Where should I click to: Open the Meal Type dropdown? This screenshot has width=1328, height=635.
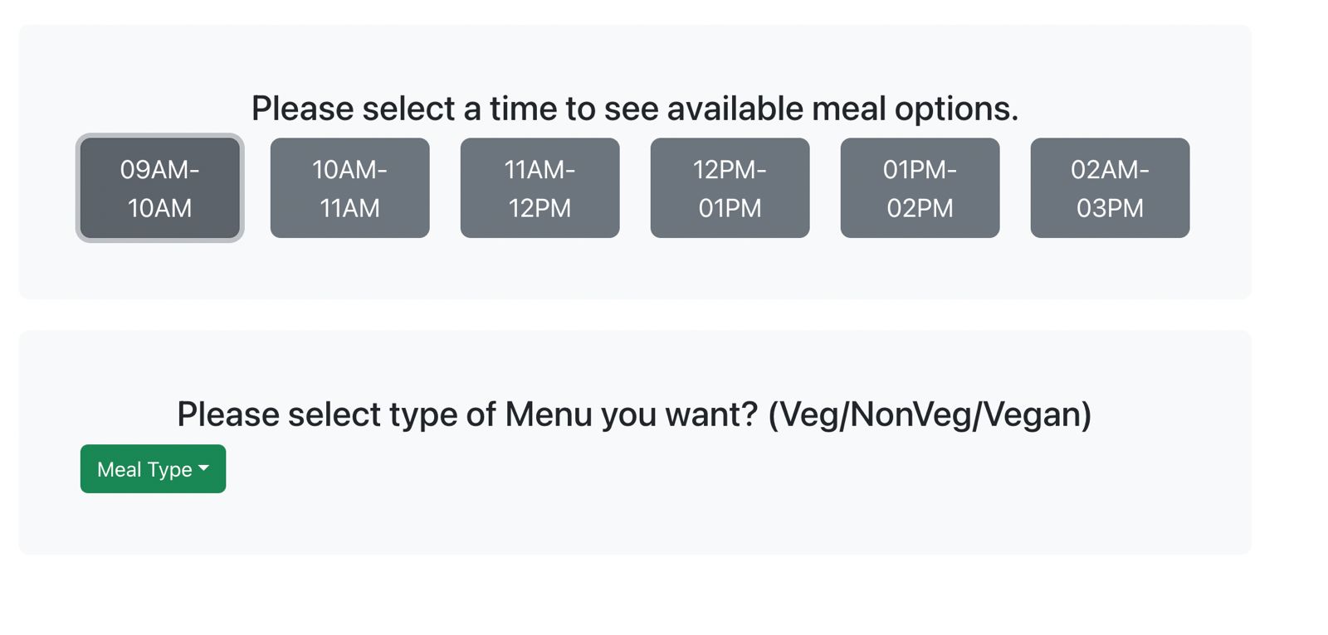tap(153, 469)
